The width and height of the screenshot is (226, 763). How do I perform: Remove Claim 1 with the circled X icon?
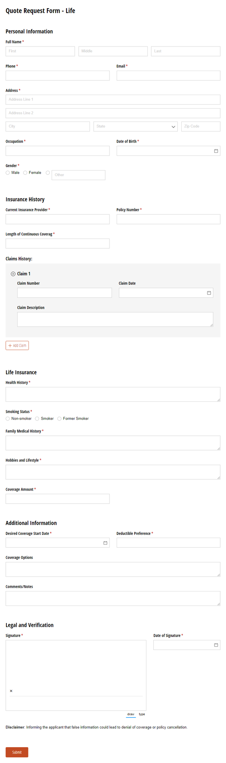coord(13,274)
